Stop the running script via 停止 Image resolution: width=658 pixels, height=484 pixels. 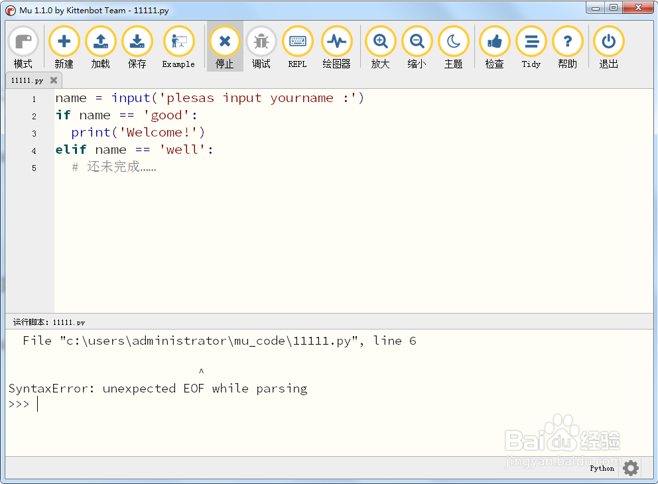pos(224,41)
